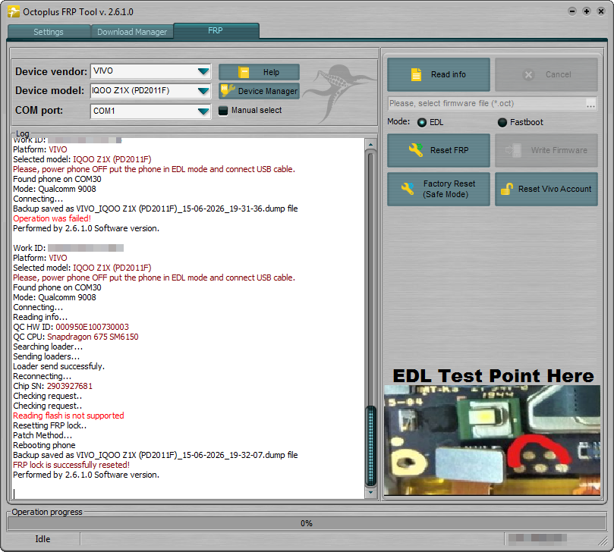Click the Factory Reset wrench icon

[x=408, y=189]
